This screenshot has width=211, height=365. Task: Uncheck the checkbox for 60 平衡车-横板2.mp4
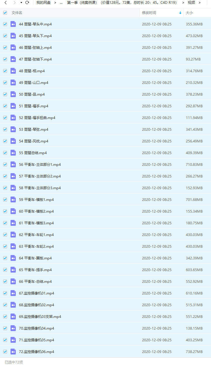pyautogui.click(x=5, y=211)
